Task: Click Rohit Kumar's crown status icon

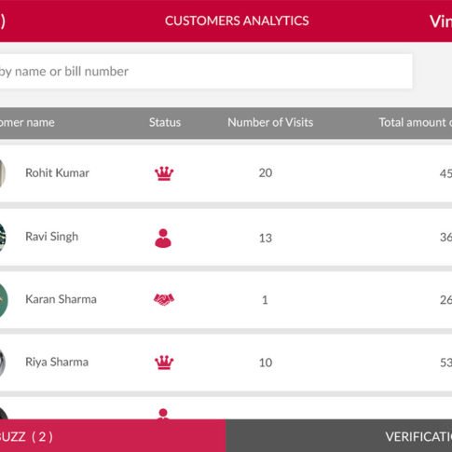Action: (164, 173)
